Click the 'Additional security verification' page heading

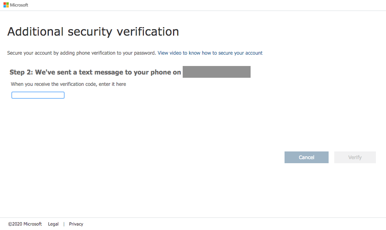(x=93, y=32)
